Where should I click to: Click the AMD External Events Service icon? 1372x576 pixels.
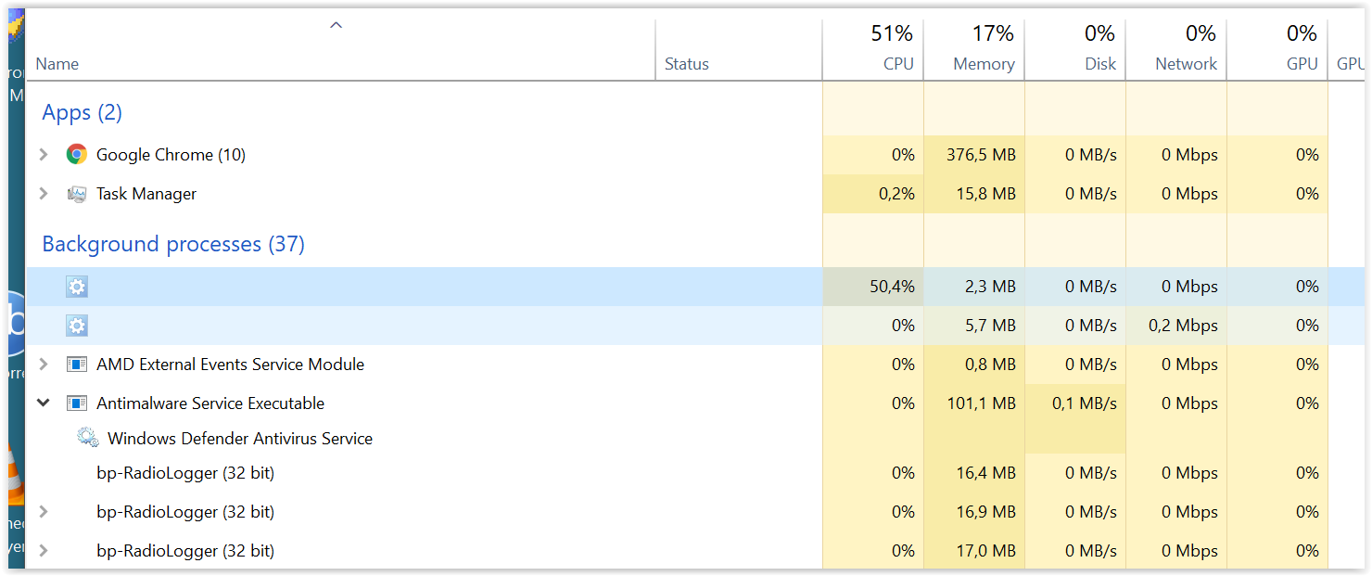pyautogui.click(x=77, y=365)
